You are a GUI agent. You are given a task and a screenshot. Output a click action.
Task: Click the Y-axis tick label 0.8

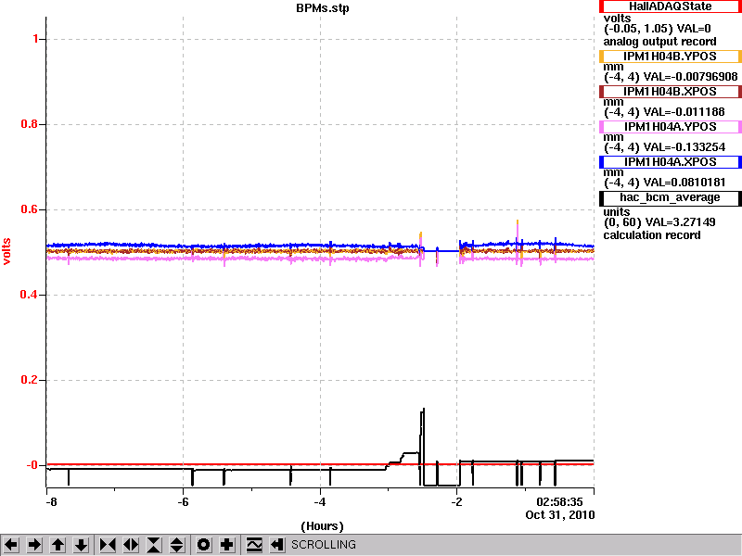[30, 124]
